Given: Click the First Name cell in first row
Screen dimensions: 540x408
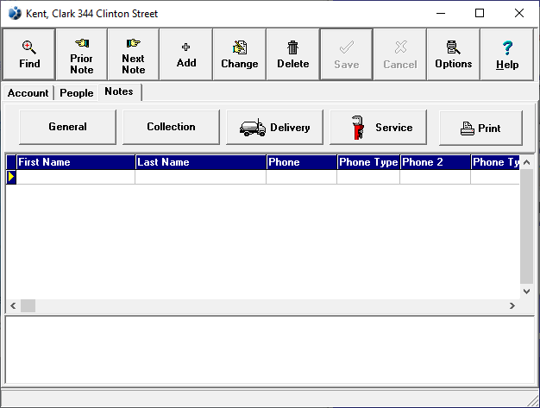Looking at the screenshot, I should 75,177.
